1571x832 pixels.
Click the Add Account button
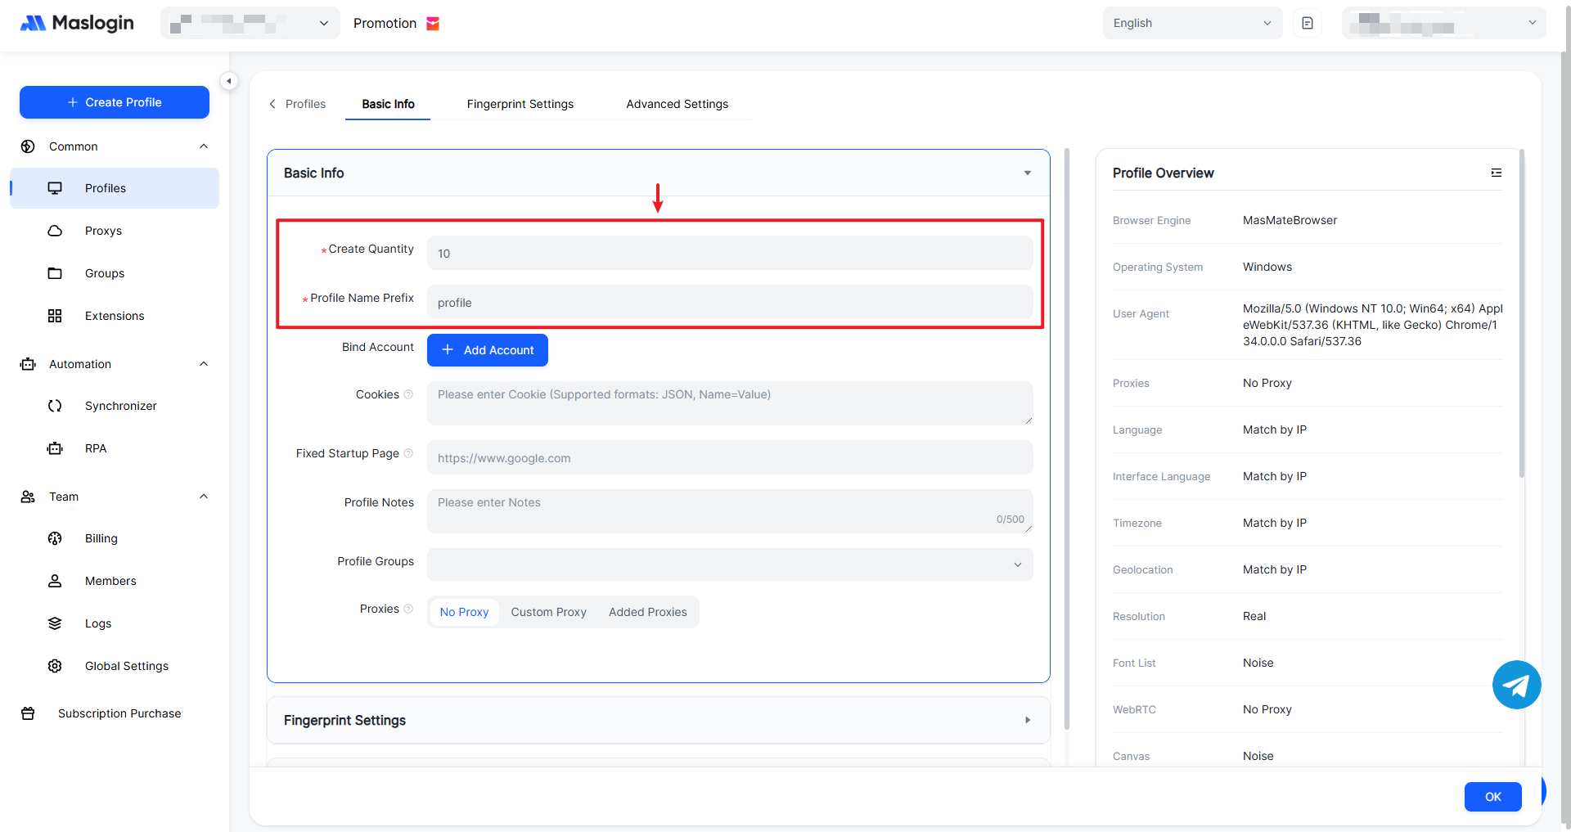(488, 350)
